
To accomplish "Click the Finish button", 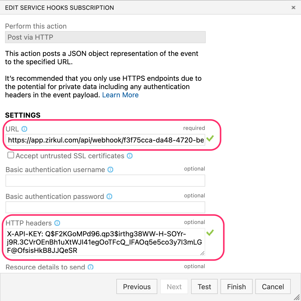I will pyautogui.click(x=237, y=286).
